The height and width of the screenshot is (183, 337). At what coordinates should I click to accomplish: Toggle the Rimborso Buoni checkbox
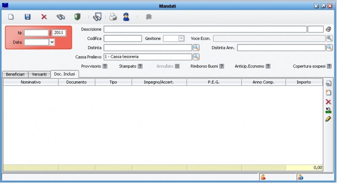222,66
